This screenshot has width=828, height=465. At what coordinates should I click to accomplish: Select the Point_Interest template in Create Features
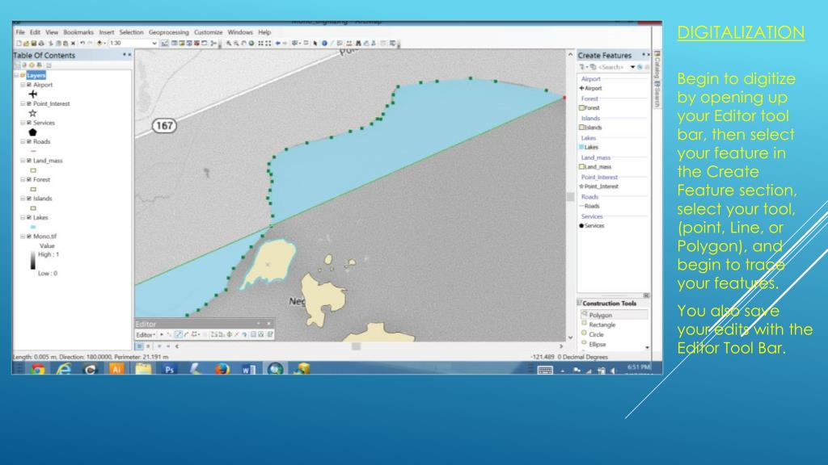tap(599, 186)
